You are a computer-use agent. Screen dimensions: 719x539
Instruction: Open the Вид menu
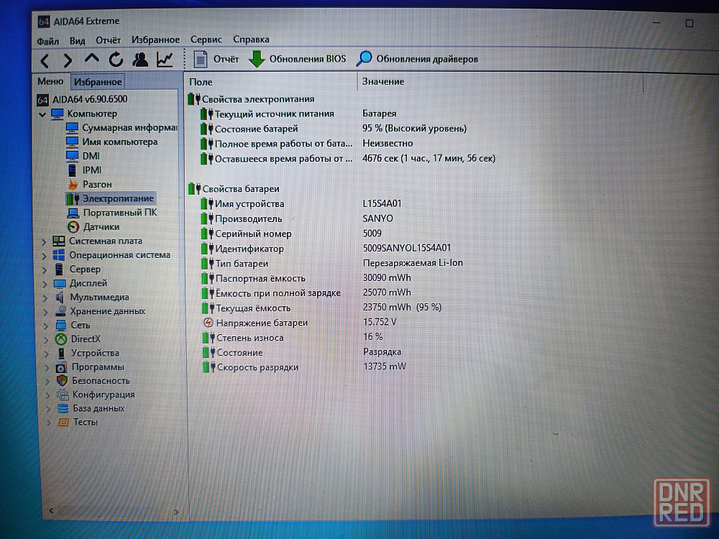pos(78,41)
